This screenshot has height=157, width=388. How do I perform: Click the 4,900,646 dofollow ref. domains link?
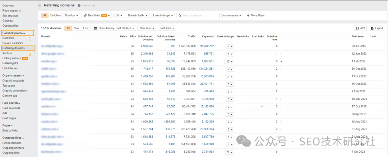tap(147, 46)
